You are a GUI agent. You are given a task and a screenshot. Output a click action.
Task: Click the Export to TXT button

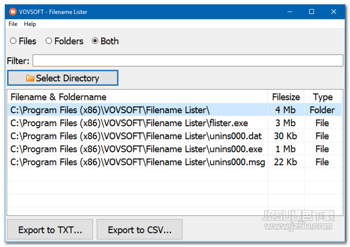tap(50, 230)
